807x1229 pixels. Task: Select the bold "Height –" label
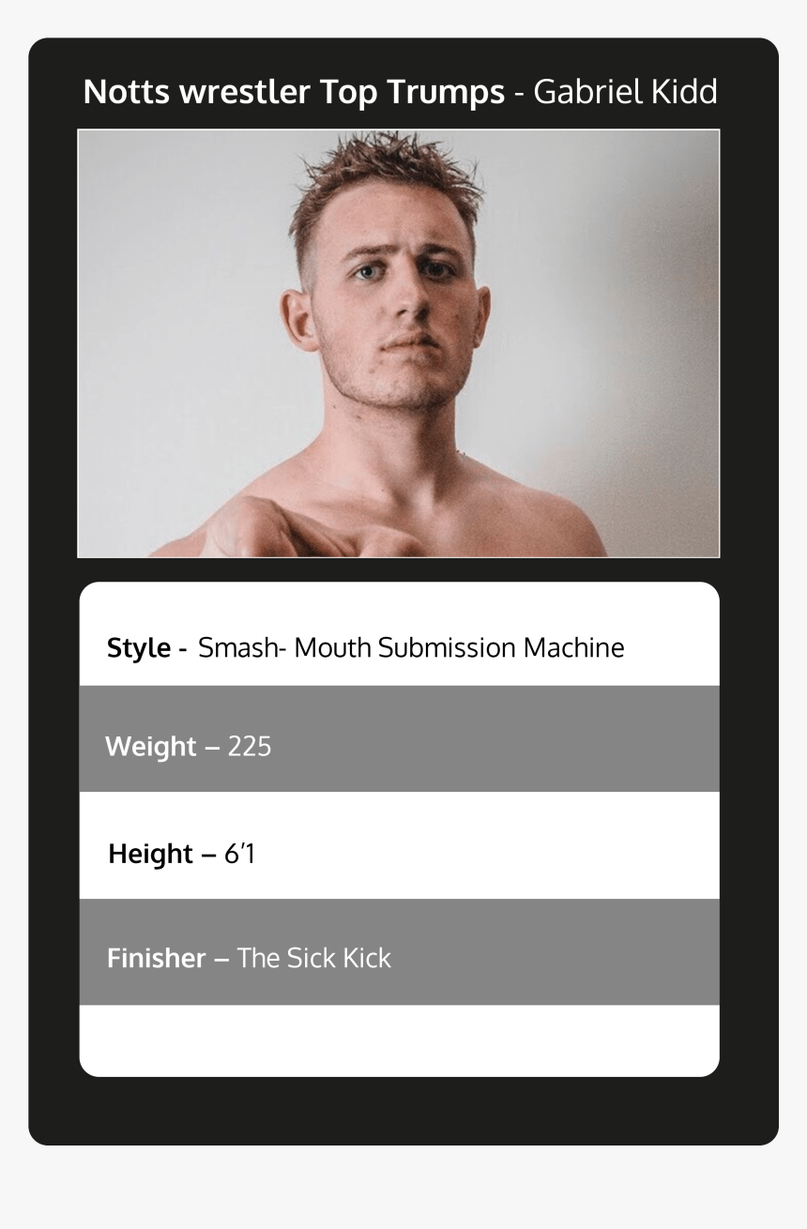tap(163, 854)
